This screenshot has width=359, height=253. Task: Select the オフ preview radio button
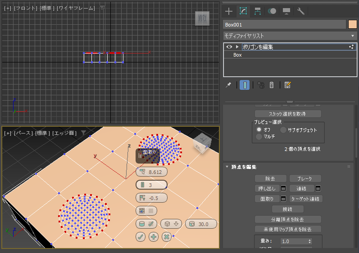(x=259, y=129)
